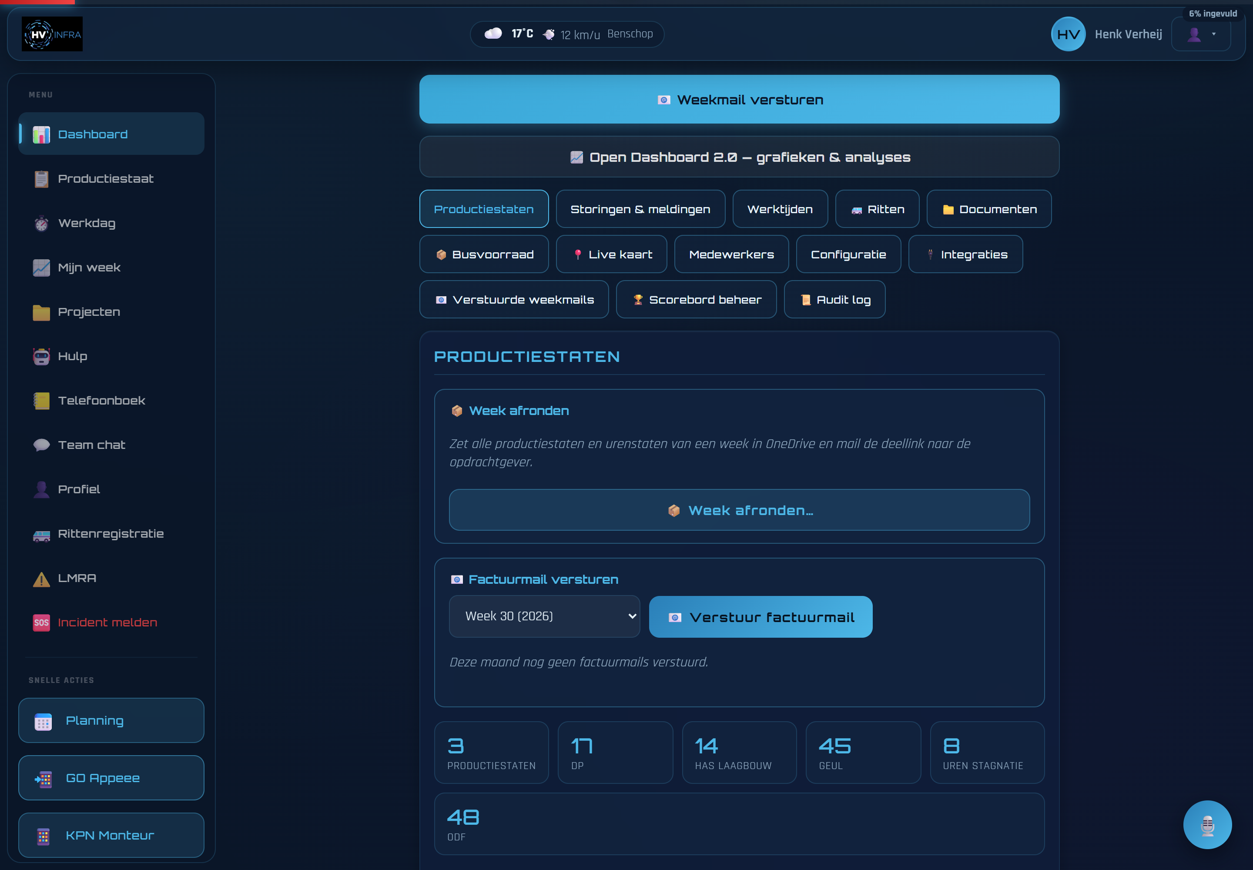This screenshot has width=1253, height=870.
Task: Open Rittenregistratie van icon
Action: click(41, 534)
